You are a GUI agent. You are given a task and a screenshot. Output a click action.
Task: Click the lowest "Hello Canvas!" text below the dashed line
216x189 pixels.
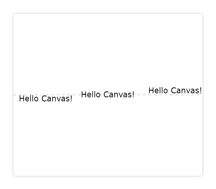(46, 99)
